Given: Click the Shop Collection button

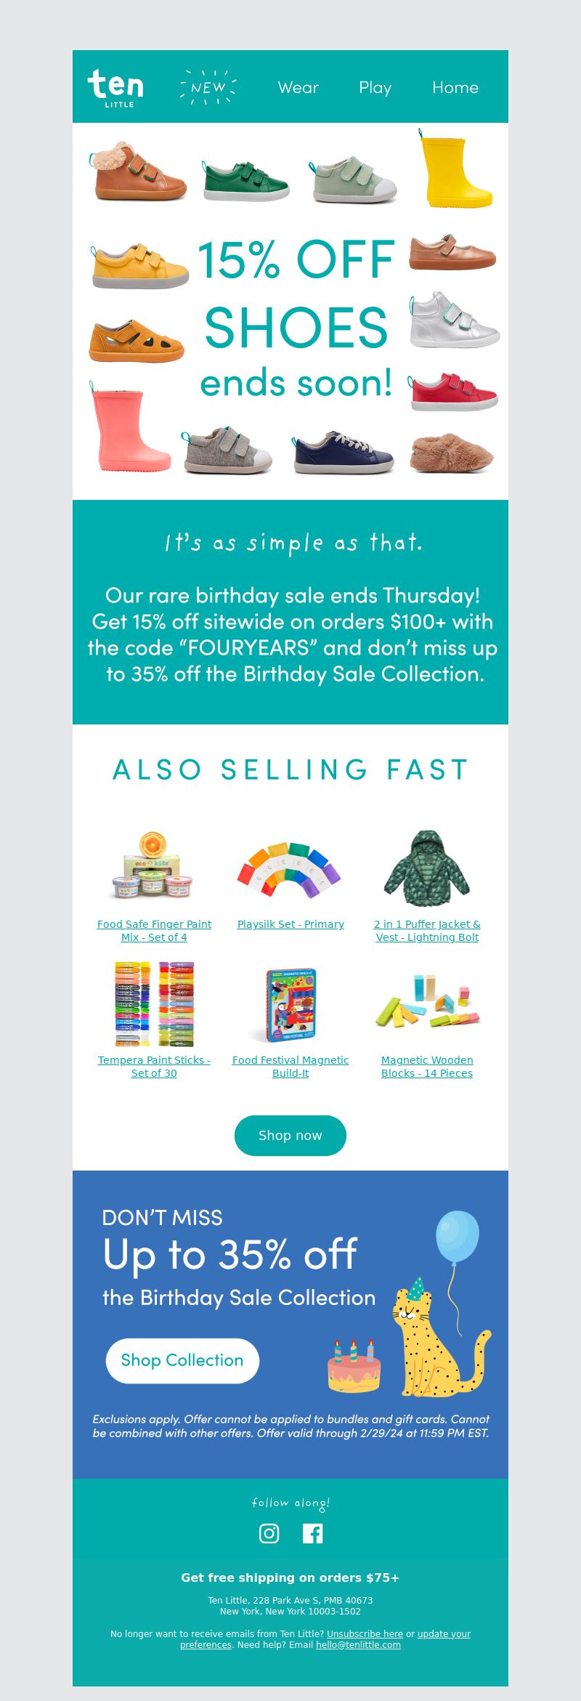Looking at the screenshot, I should pyautogui.click(x=182, y=1360).
